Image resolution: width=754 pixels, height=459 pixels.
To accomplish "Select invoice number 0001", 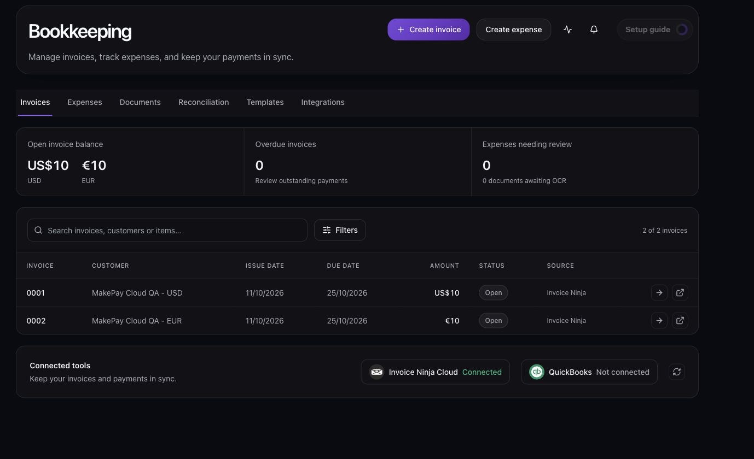I will [36, 293].
